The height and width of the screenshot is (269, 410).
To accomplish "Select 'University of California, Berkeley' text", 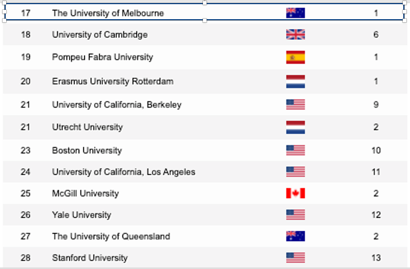I will coord(117,105).
